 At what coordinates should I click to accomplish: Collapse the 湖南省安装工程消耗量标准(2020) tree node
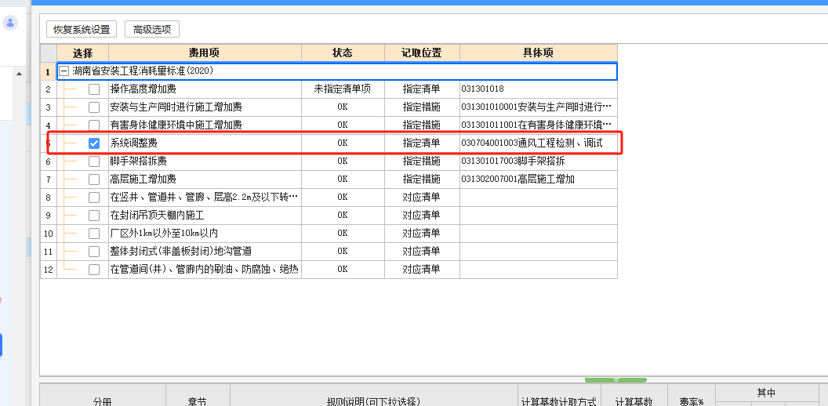coord(64,71)
